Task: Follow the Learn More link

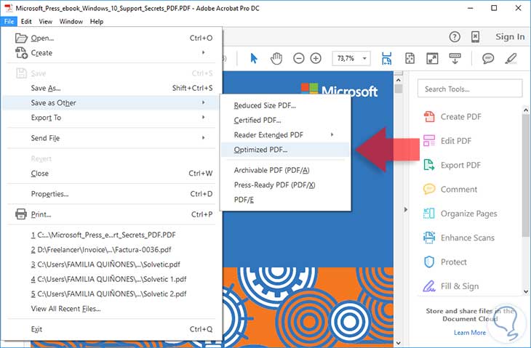Action: [x=470, y=333]
